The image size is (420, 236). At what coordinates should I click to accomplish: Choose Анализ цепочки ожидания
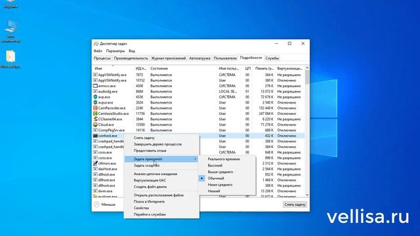click(x=156, y=174)
